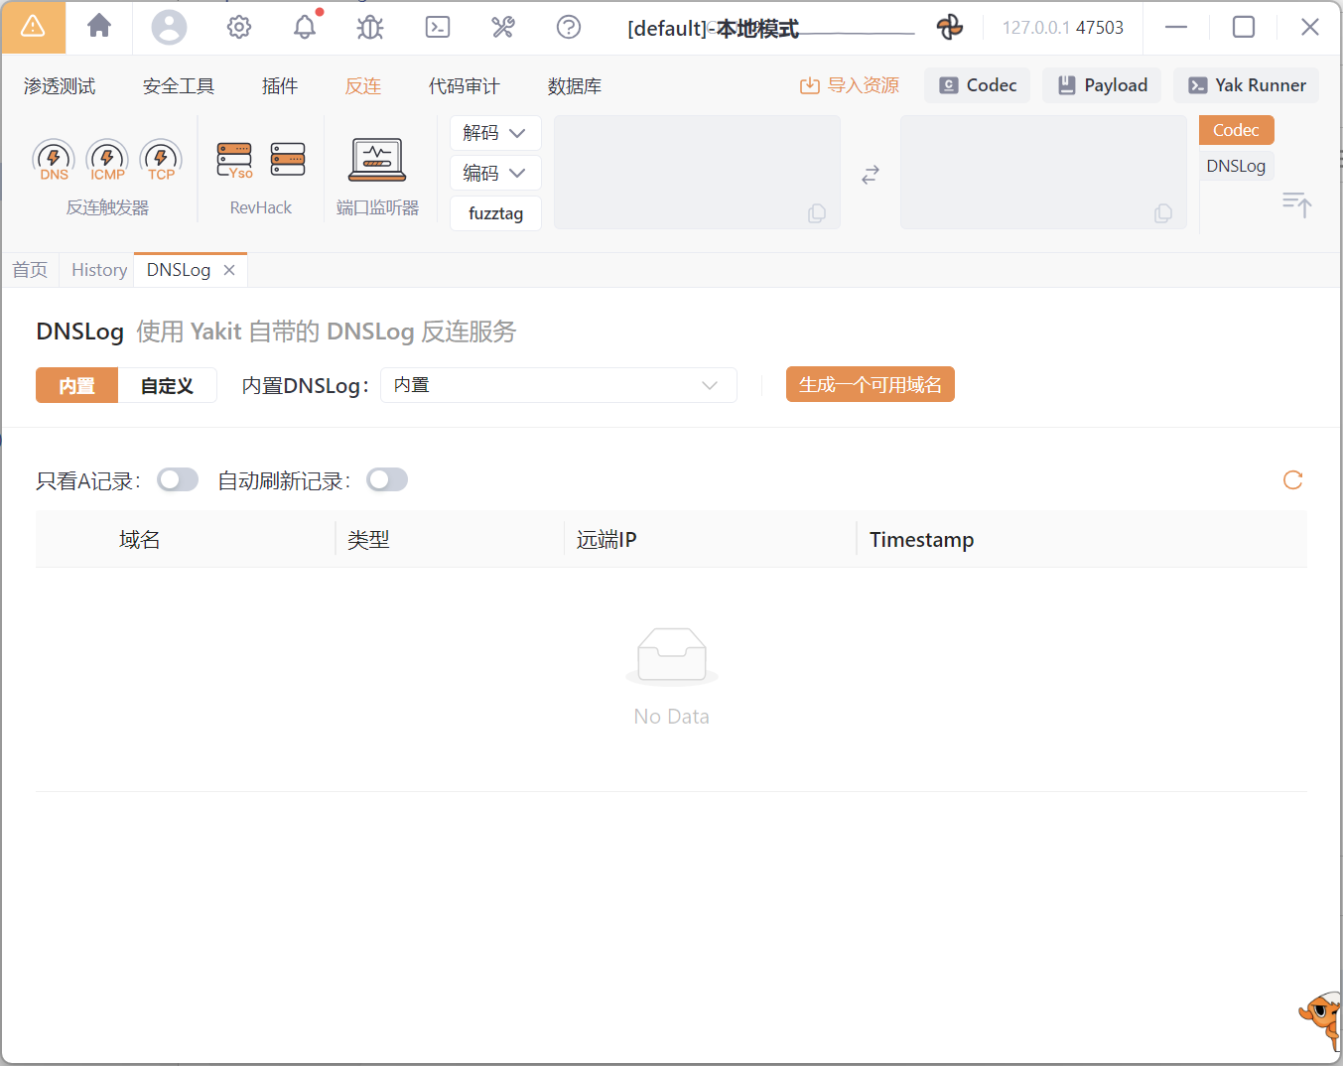Select the orange Codec side tab
1343x1066 pixels.
coord(1236,130)
